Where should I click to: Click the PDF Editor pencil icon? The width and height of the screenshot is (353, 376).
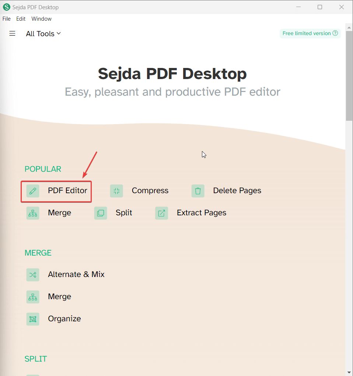click(x=33, y=191)
